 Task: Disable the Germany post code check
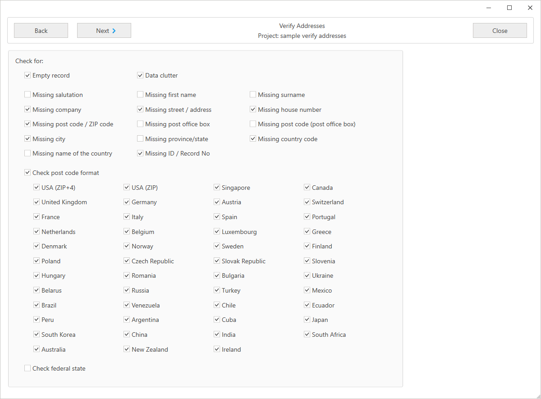(x=127, y=202)
